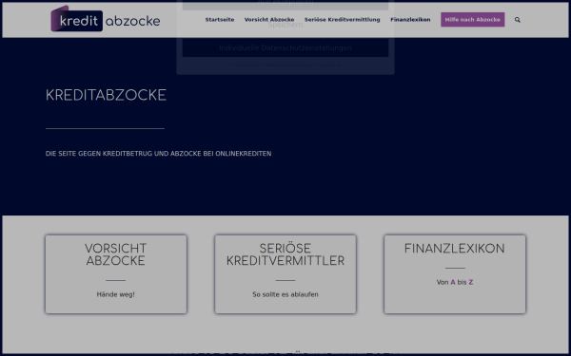Click the 'So sollte es ablaufen' text

click(285, 294)
